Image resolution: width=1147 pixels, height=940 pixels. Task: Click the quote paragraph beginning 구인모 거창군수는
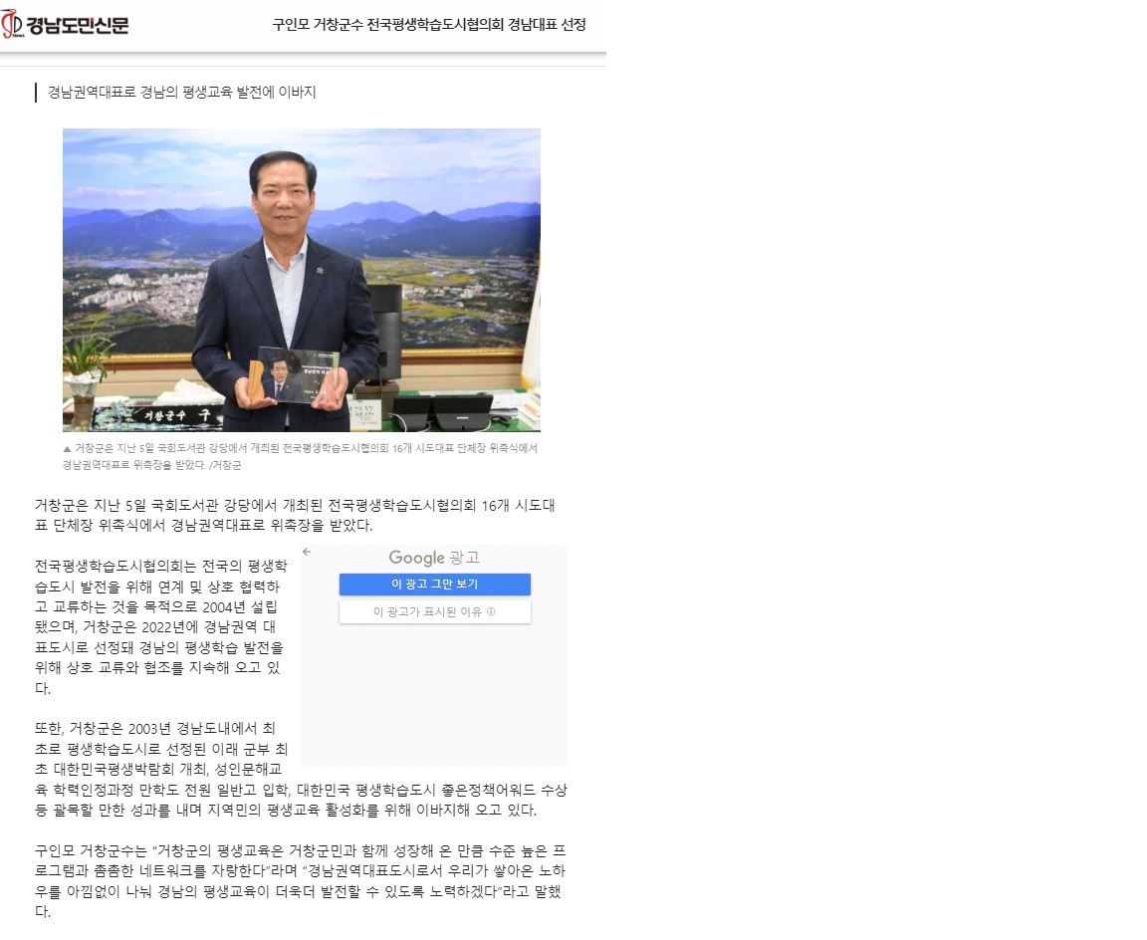pos(300,880)
